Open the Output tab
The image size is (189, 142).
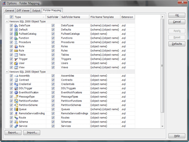click(36, 11)
